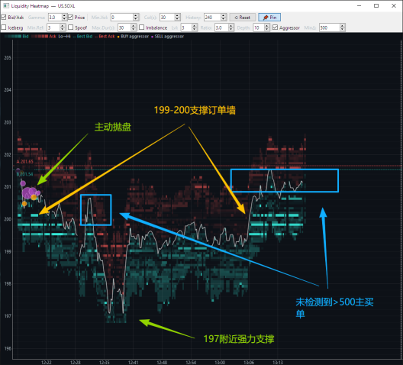The height and width of the screenshot is (365, 403).
Task: Minimize the Liquidity Heatmap window
Action: coord(359,5)
